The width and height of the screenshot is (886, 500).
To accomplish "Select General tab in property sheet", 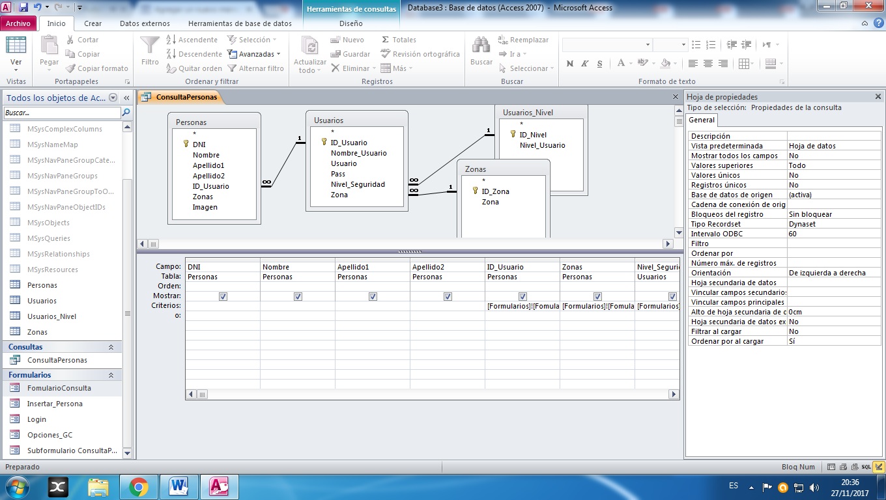I will coord(702,120).
